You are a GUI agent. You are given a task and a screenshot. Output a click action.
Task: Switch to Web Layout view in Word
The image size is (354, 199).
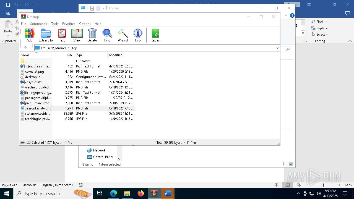tap(299, 185)
